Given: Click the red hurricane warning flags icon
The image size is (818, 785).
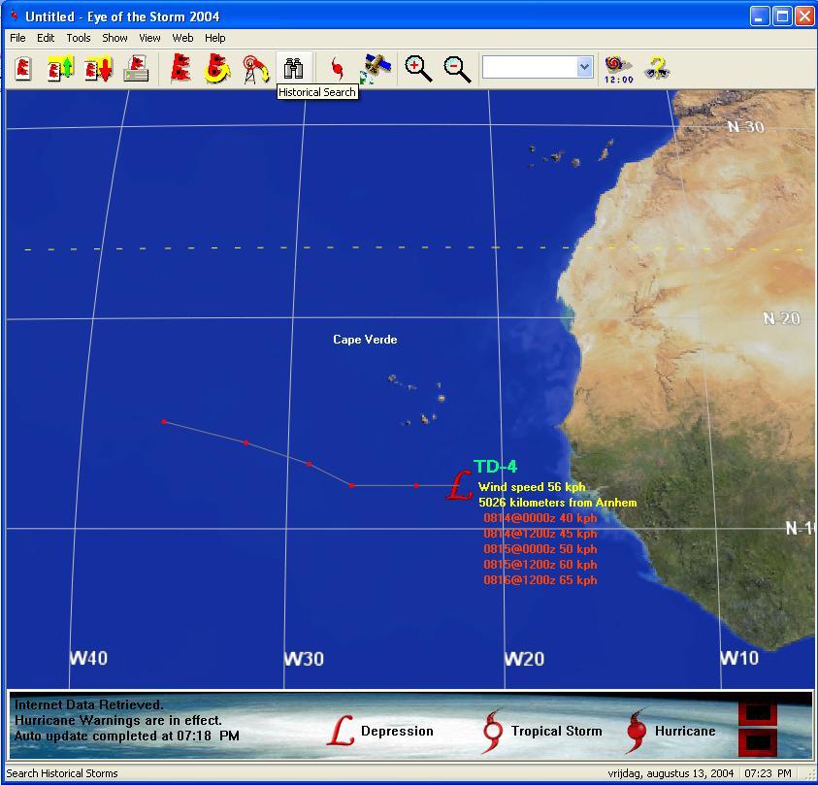Looking at the screenshot, I should tap(180, 68).
